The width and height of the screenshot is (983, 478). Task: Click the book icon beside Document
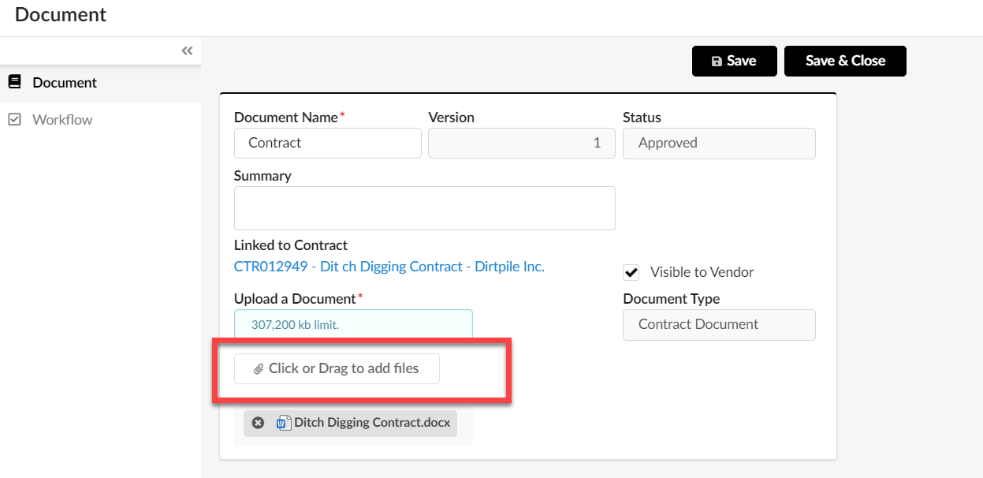point(13,82)
